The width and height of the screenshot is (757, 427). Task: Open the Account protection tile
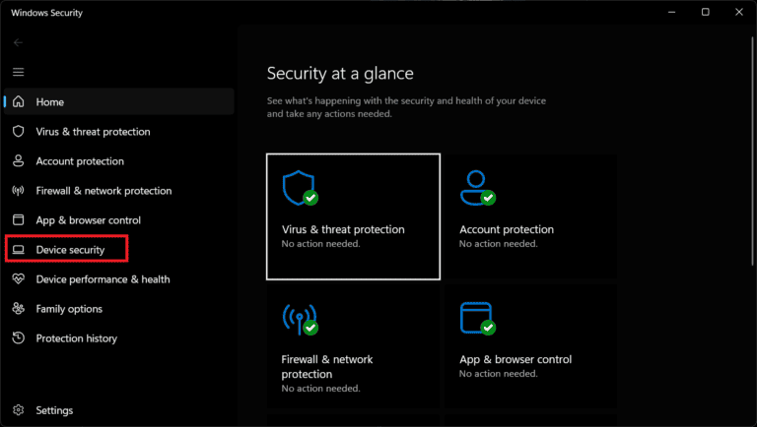(x=530, y=216)
